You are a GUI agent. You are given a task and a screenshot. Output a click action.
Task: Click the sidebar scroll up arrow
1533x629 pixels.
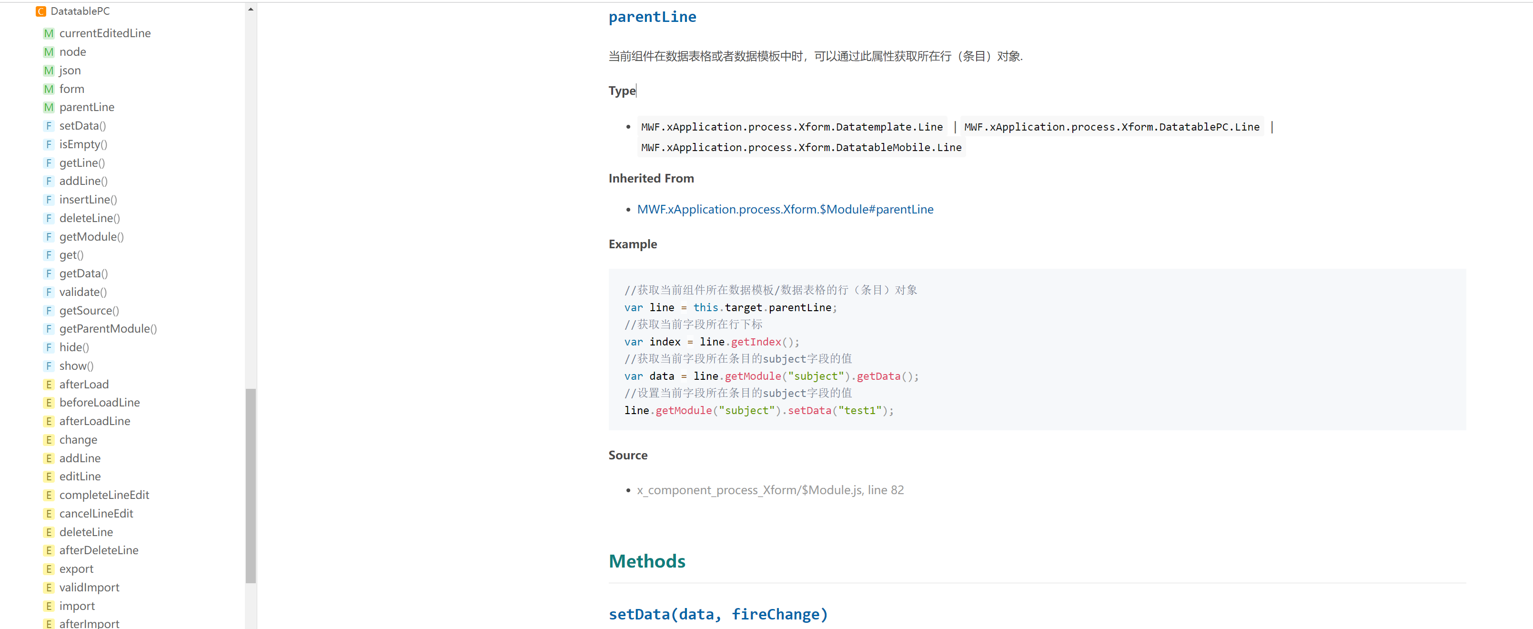[x=251, y=9]
